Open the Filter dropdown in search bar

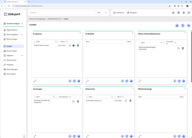(102, 13)
